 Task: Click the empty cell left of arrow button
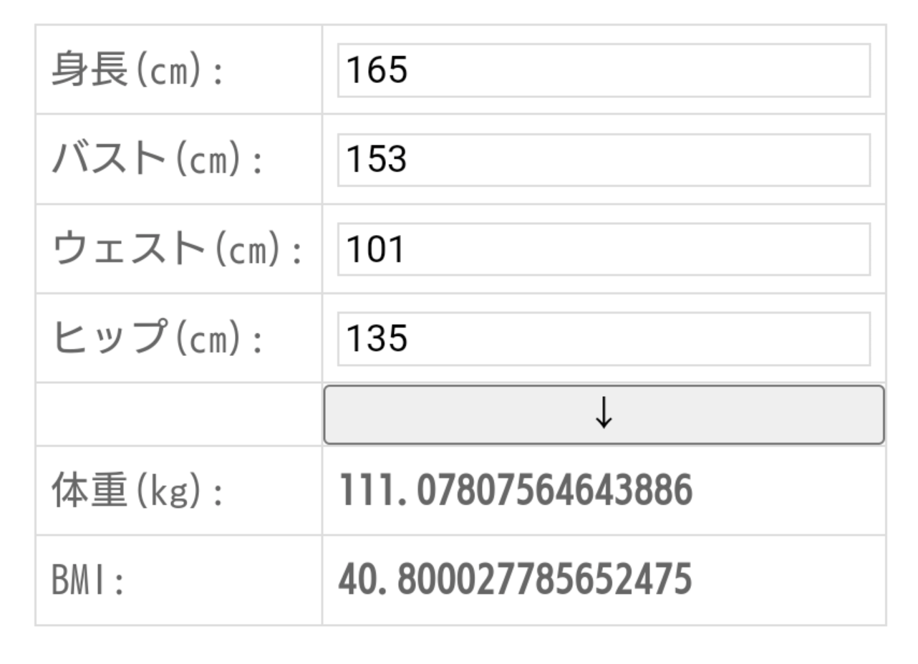[x=178, y=415]
